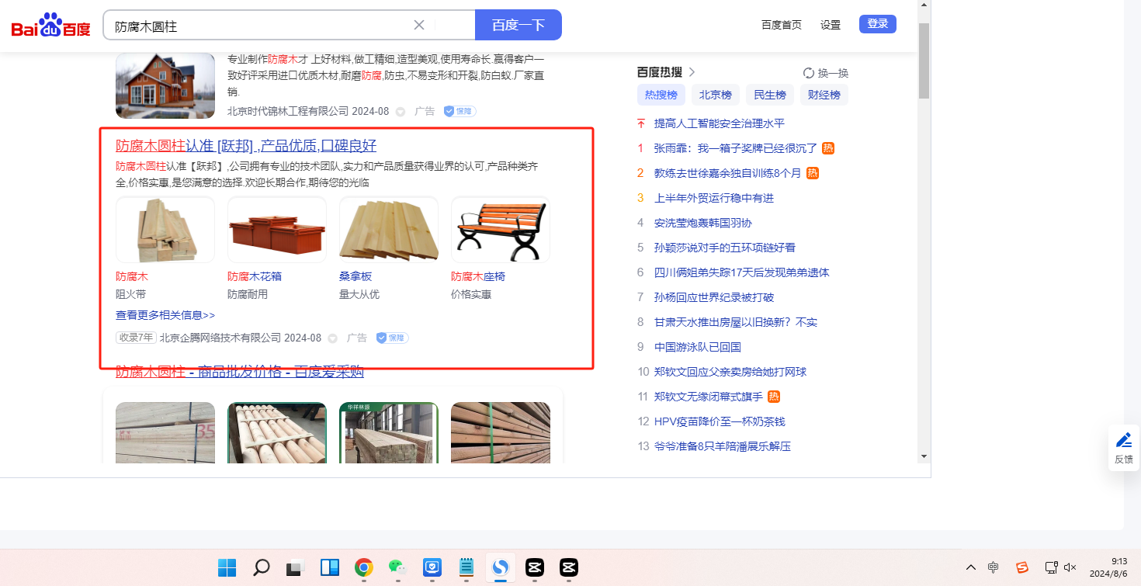Open the 设置 menu

[831, 25]
